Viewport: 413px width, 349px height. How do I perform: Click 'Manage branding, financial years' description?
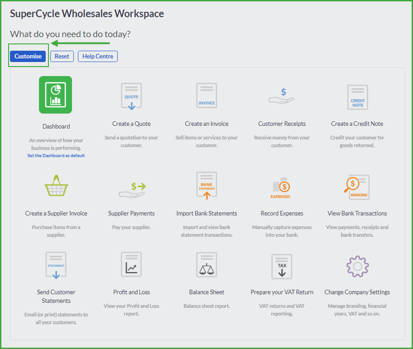point(357,310)
